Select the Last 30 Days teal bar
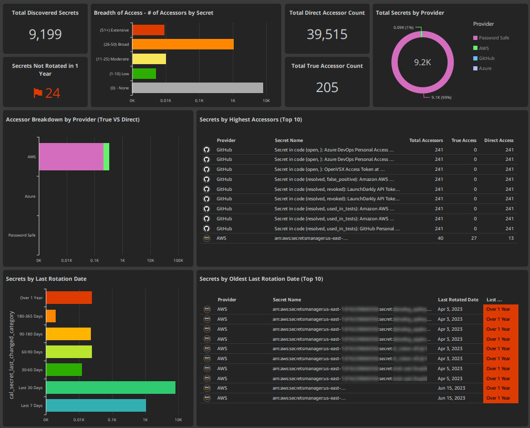 pos(110,387)
